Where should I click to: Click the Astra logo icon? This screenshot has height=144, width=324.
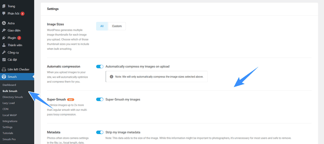[x=4, y=23]
